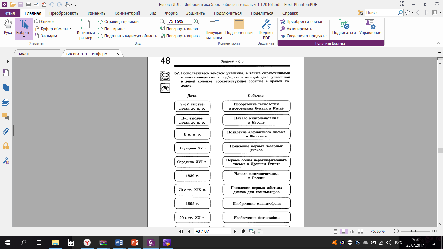Set Истинный размер actual size view
Image resolution: width=443 pixels, height=249 pixels.
(86, 29)
